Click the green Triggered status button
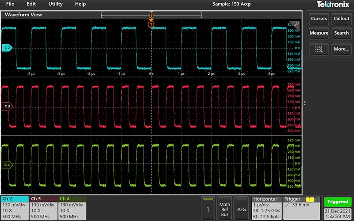354x221 pixels. (x=338, y=202)
